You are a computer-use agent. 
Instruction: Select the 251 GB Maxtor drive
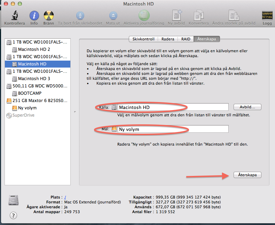(x=38, y=101)
